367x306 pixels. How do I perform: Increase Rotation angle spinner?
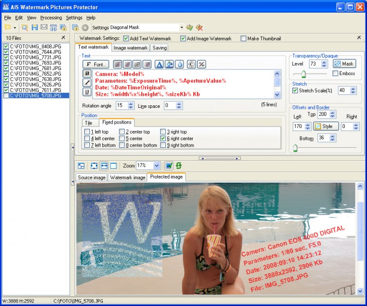coord(131,104)
